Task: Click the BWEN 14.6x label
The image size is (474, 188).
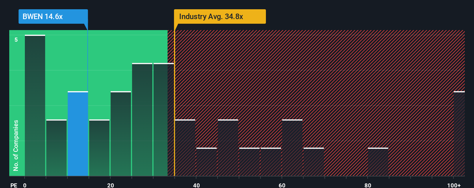Action: pos(53,16)
